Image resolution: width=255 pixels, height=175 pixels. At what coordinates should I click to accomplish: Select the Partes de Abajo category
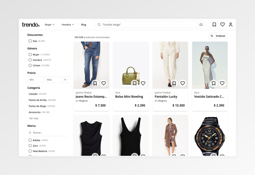[42, 106]
